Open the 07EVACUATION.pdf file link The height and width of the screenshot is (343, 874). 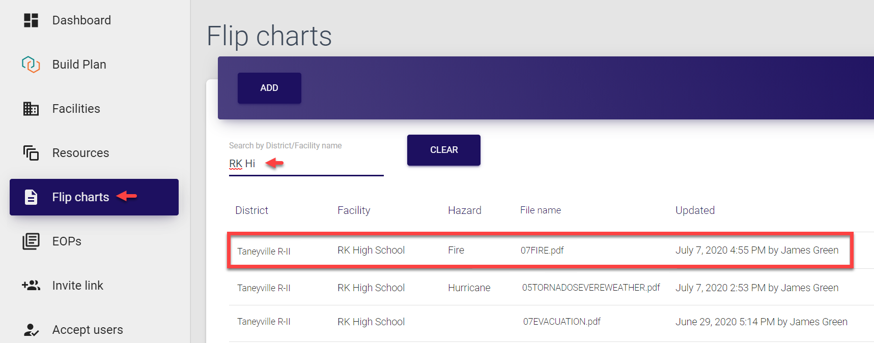click(x=561, y=322)
